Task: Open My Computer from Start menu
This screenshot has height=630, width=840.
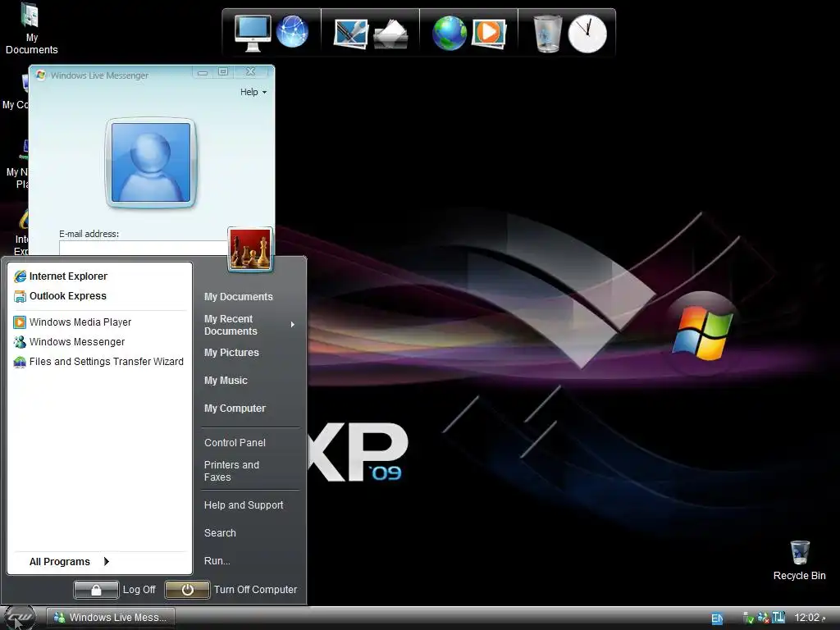Action: [x=235, y=409]
